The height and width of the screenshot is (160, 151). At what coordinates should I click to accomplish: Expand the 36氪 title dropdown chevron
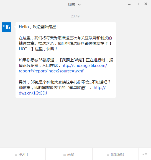coord(79,5)
